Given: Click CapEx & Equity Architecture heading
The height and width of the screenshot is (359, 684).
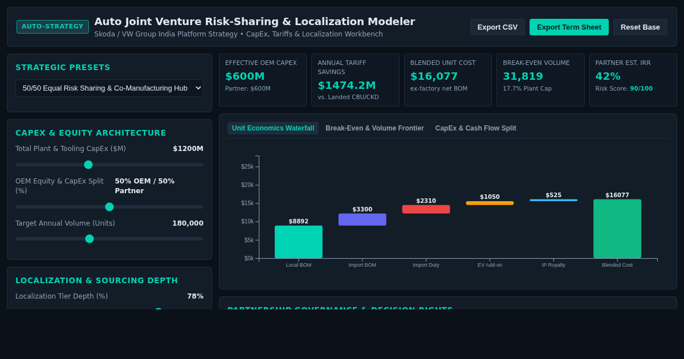Looking at the screenshot, I should tap(91, 133).
